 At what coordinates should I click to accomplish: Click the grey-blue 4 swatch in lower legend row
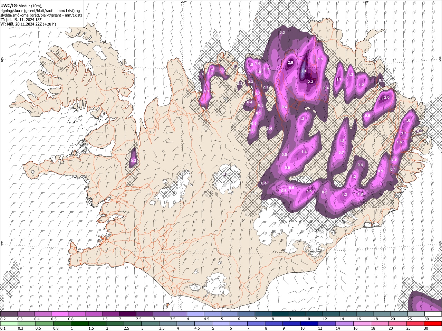185,323
